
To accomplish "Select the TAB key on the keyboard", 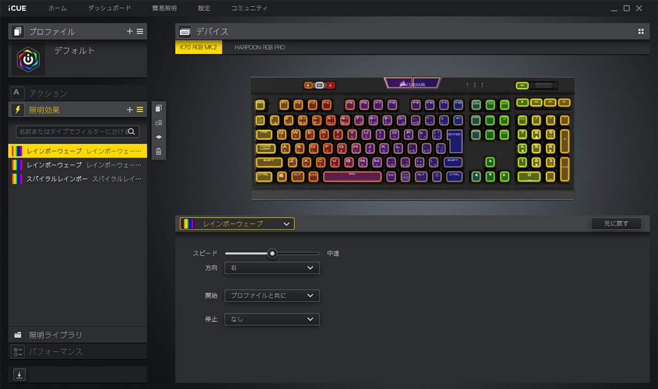I will [264, 134].
